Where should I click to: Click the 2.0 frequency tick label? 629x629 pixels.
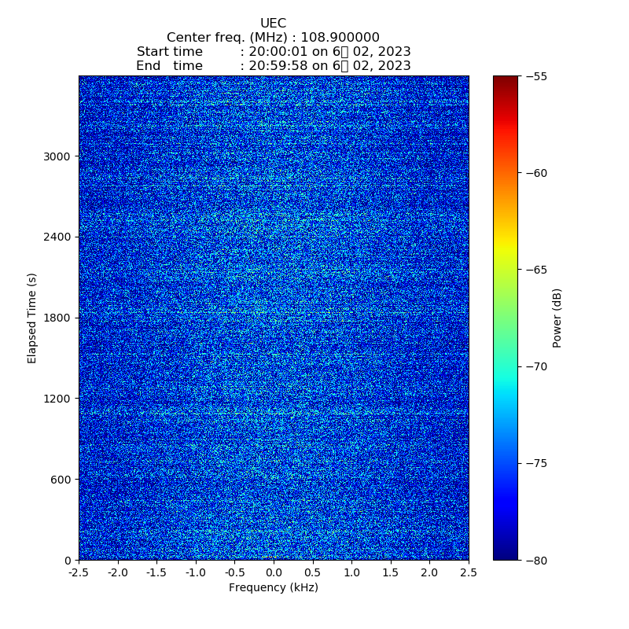click(429, 572)
